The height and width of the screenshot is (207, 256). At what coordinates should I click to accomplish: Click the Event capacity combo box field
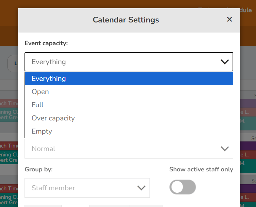[x=121, y=62]
